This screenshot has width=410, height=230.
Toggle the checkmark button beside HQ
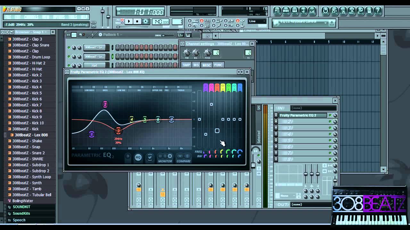click(x=150, y=157)
